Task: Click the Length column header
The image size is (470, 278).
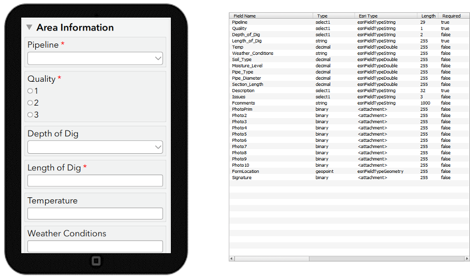Action: [x=428, y=16]
